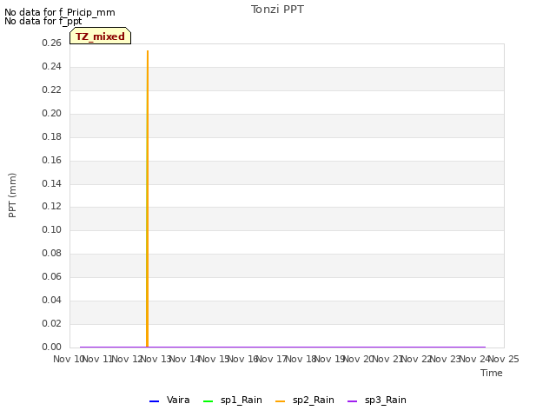Viewport: 556px width, 417px height.
Task: Click the blue Vaira legend color line
Action: 155,401
